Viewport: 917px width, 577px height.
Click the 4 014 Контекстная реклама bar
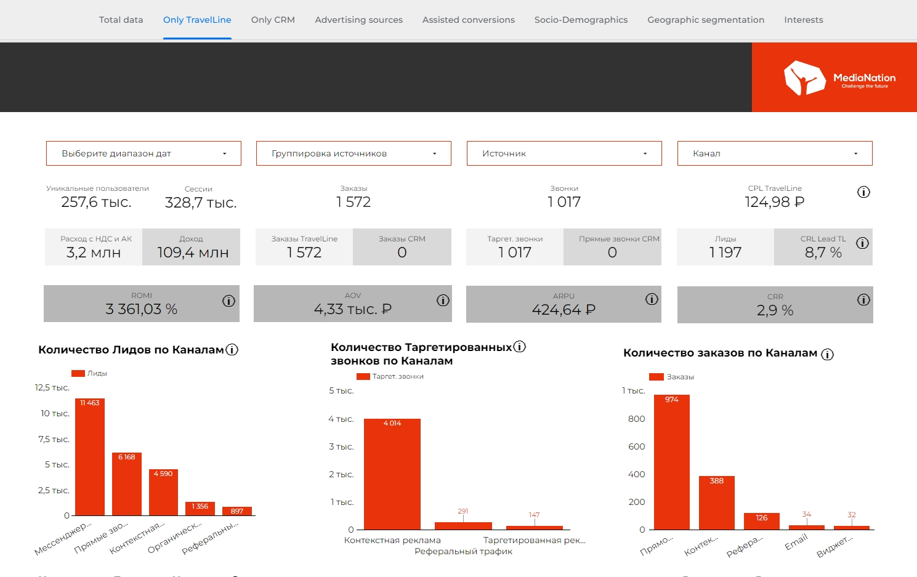click(392, 474)
